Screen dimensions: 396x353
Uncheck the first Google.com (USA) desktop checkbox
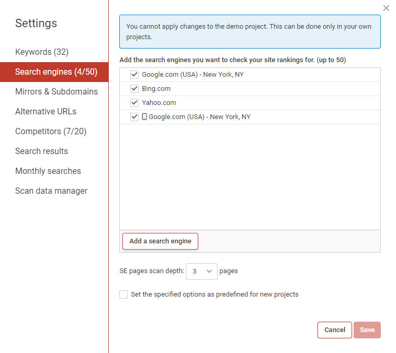tap(134, 74)
